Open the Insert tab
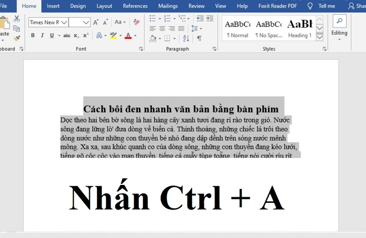This screenshot has width=366, height=238. point(53,6)
